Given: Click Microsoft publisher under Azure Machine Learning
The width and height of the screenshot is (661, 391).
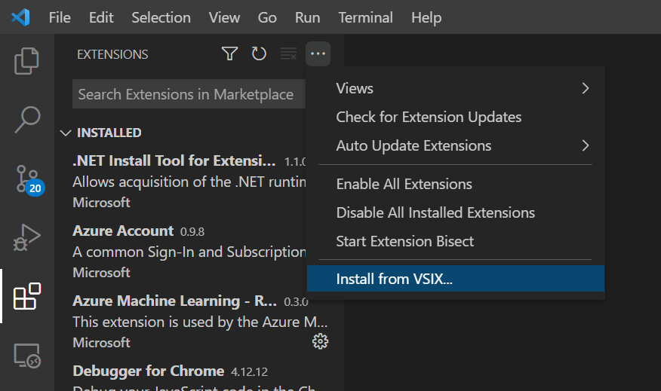Looking at the screenshot, I should click(102, 343).
